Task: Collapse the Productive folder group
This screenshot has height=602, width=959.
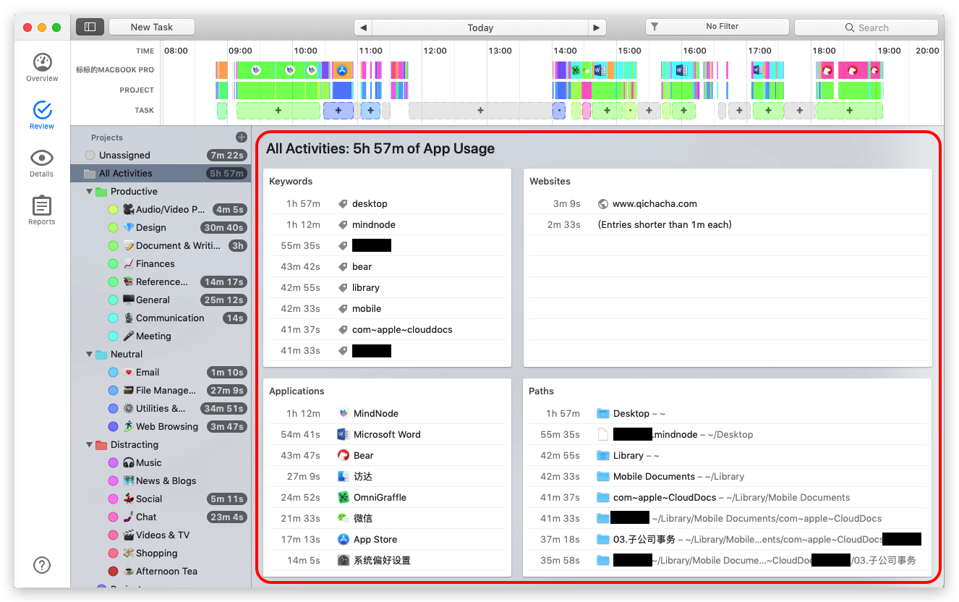Action: 90,192
